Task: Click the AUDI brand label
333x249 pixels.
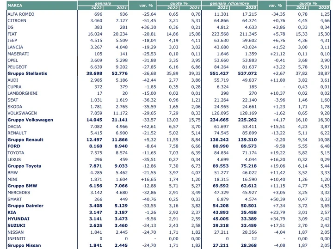Action: tap(13, 80)
